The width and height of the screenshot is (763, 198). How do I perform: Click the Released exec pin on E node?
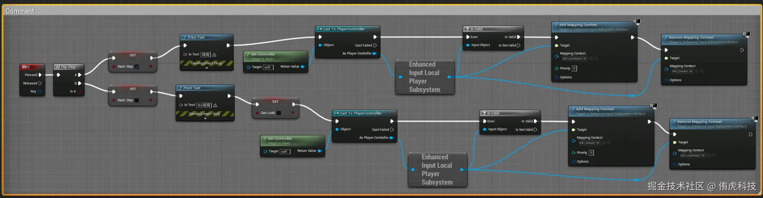(40, 83)
